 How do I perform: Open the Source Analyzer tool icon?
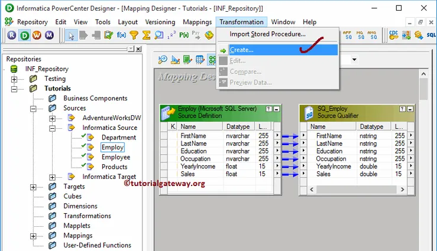163,59
